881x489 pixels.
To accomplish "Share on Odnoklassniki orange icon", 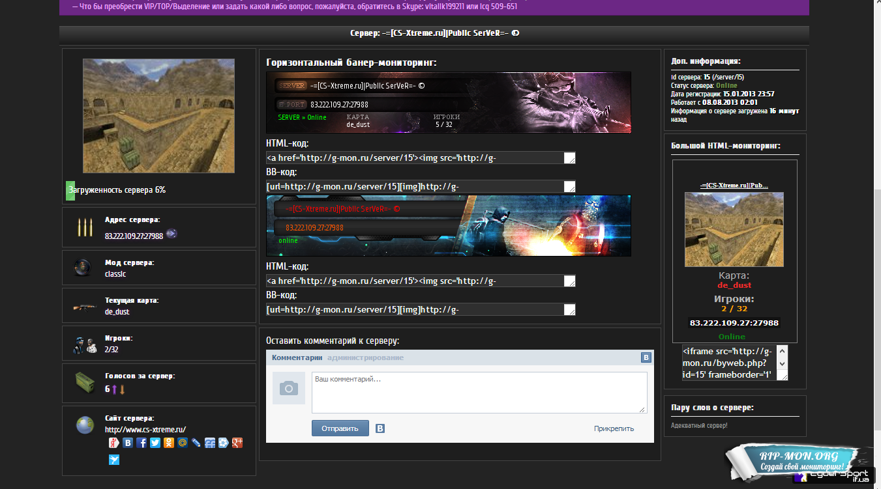I will point(169,443).
